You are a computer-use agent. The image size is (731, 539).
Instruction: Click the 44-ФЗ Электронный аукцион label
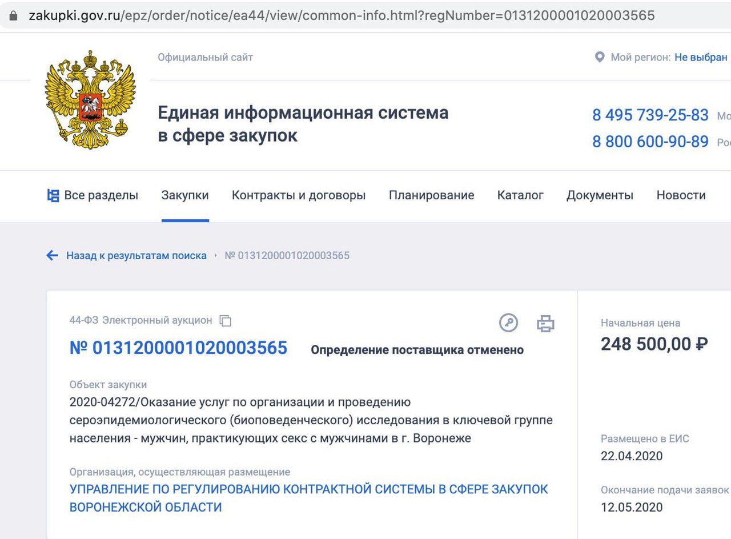point(140,320)
